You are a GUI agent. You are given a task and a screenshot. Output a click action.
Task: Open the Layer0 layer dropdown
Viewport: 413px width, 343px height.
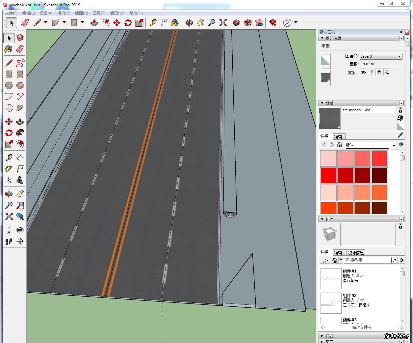[x=381, y=56]
